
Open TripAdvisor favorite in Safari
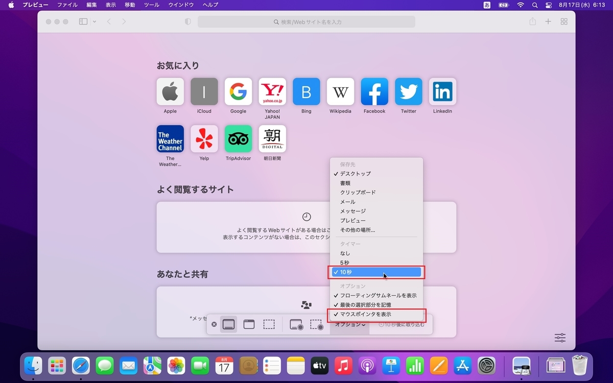(x=238, y=138)
